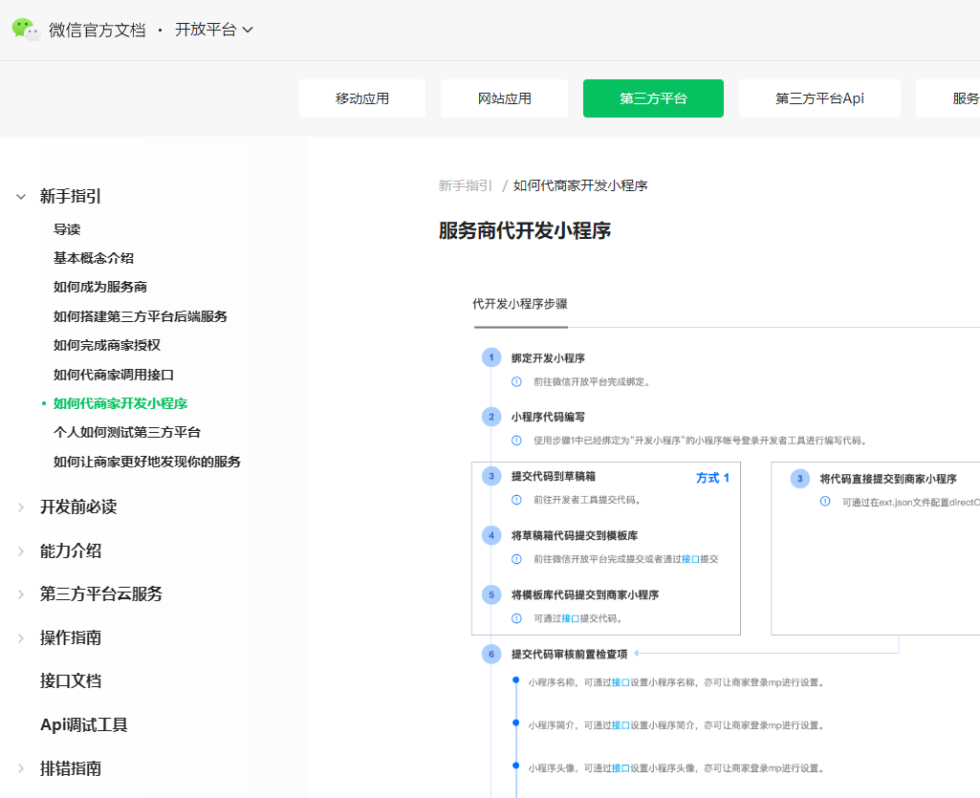Image resolution: width=980 pixels, height=798 pixels.
Task: Open the 导读 sidebar page
Action: coord(67,229)
